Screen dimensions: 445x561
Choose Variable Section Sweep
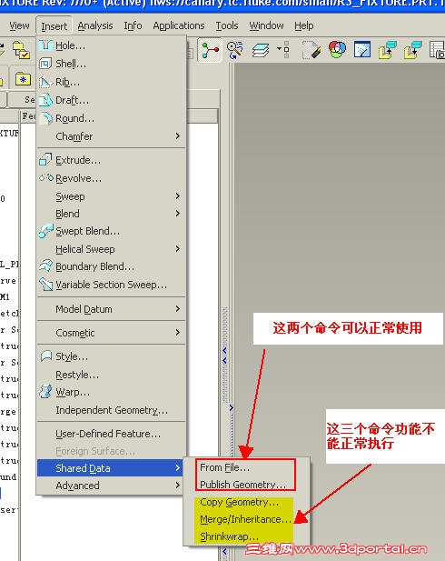[x=112, y=285]
